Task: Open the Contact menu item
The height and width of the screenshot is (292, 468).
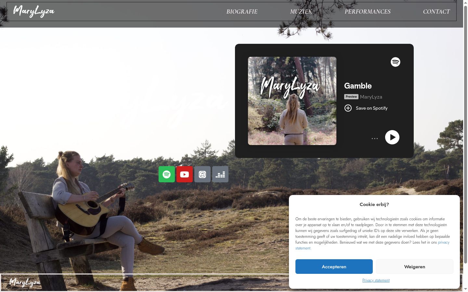Action: pos(436,12)
